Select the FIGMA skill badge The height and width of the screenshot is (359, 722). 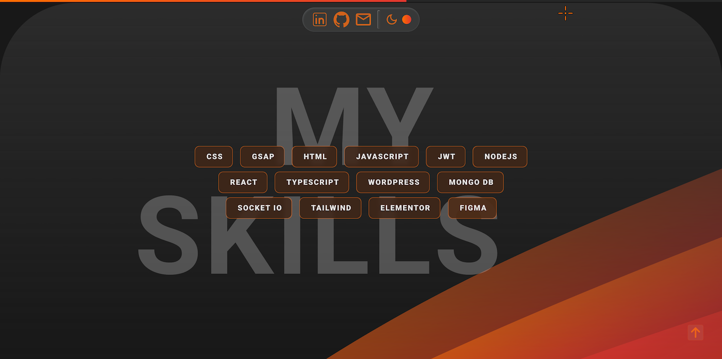coord(472,208)
